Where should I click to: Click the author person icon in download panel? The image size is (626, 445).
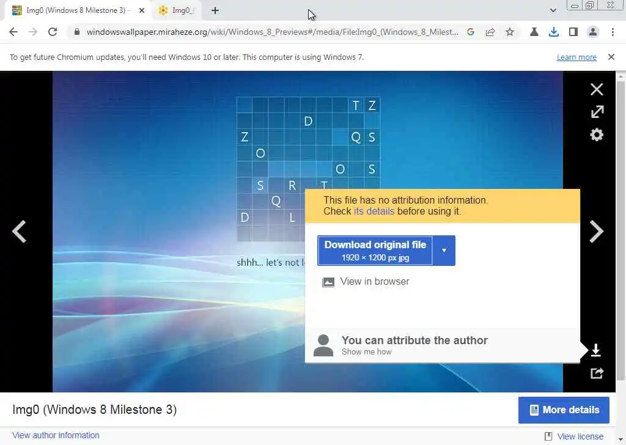tap(323, 345)
